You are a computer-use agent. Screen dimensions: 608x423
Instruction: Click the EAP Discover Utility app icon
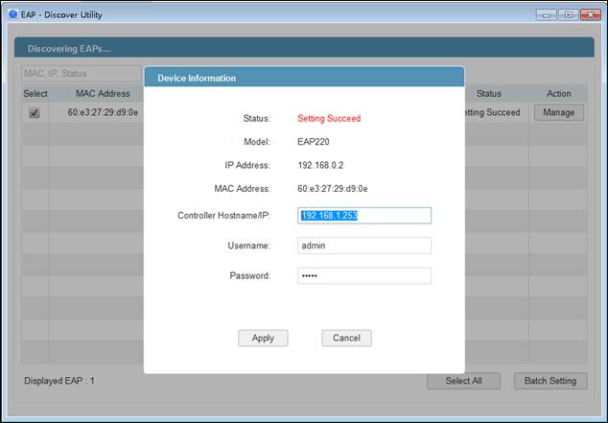(12, 14)
